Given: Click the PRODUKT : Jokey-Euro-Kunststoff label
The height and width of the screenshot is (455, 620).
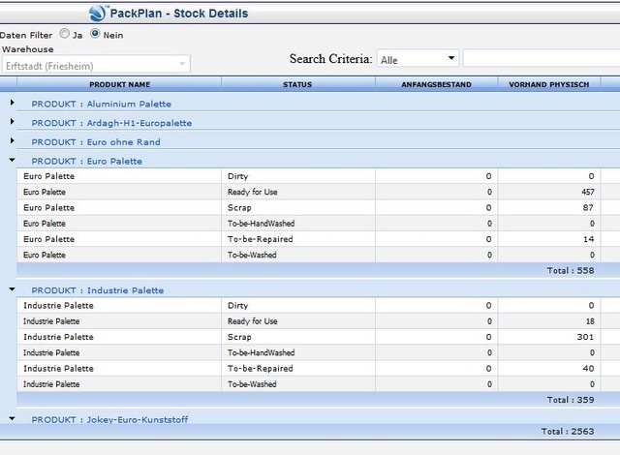Looking at the screenshot, I should 109,419.
